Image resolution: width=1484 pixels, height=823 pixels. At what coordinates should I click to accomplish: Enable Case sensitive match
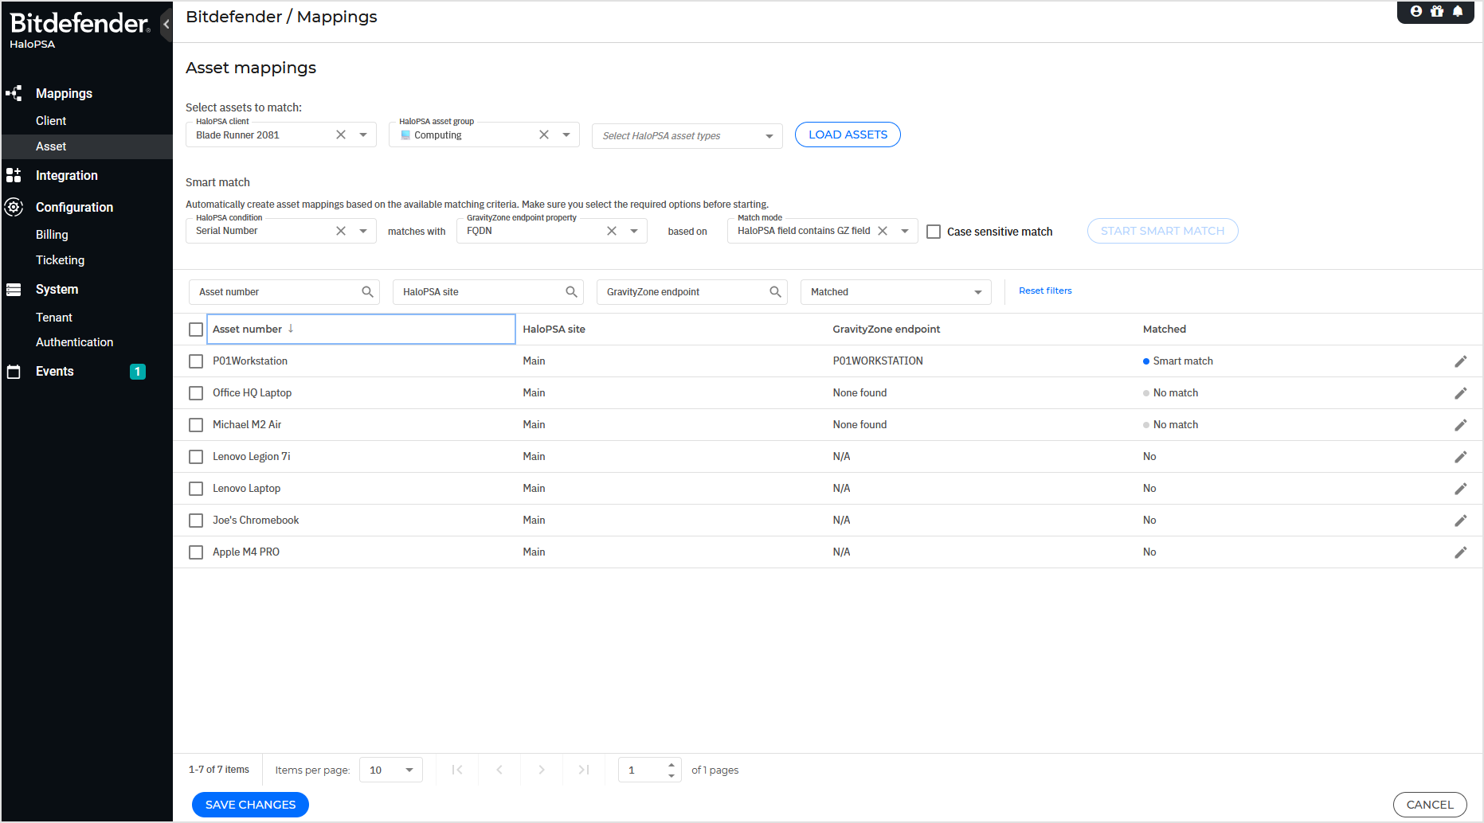click(933, 231)
